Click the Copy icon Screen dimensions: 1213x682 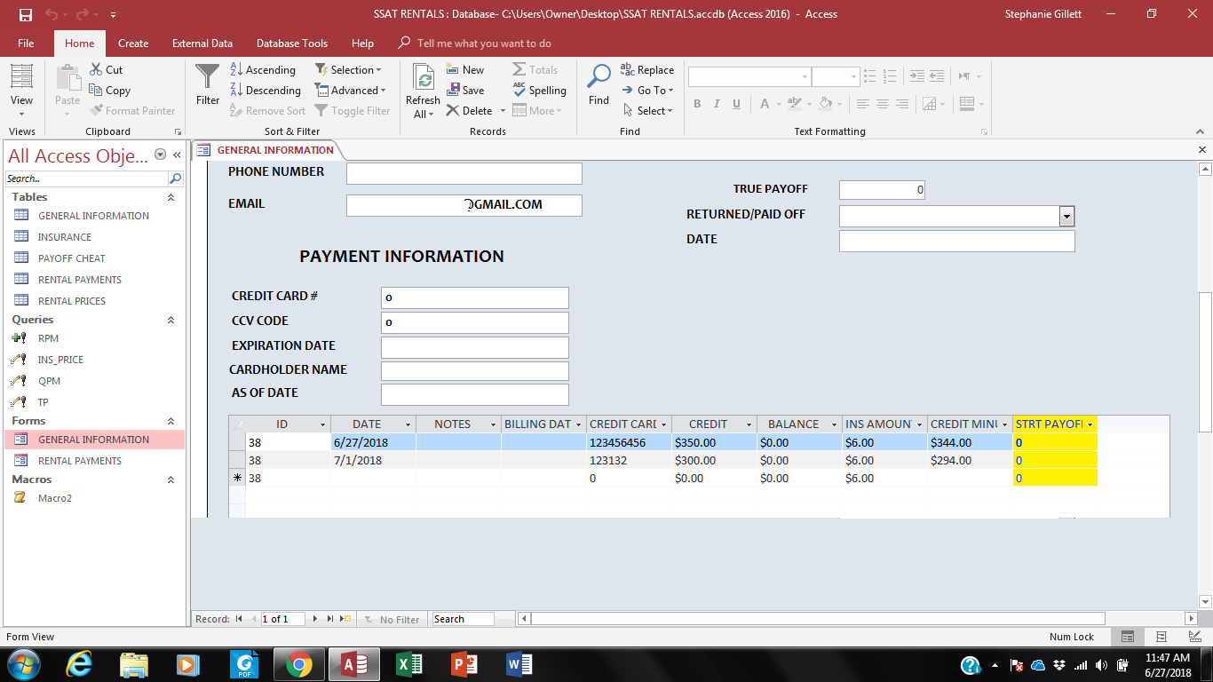97,91
